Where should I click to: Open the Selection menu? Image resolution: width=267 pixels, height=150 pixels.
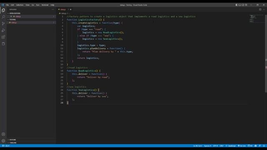(20, 5)
